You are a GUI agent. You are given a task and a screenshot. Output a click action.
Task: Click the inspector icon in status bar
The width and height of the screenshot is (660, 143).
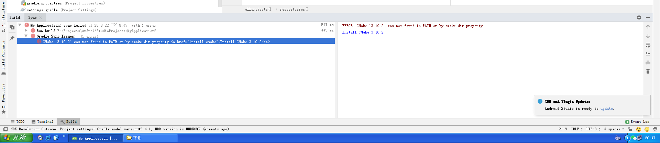pos(655,129)
